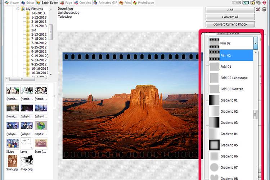The height and width of the screenshot is (180, 270).
Task: Click the Convert All button
Action: 230,17
